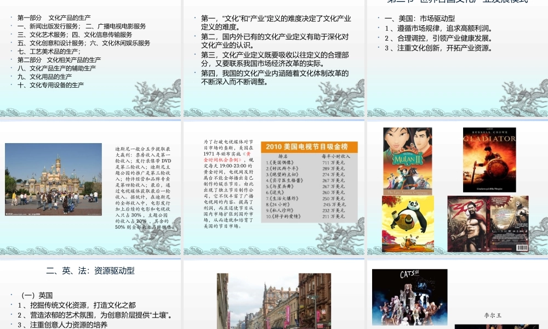Viewport: 548px width, 329px height.
Task: Click the line starting '三、文化艺术服务'
Action: click(x=75, y=35)
